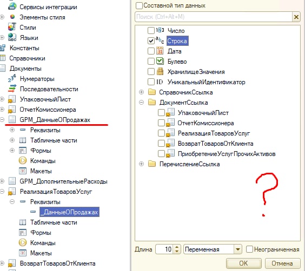
Task: Check the Булево type checkbox
Action: click(151, 62)
